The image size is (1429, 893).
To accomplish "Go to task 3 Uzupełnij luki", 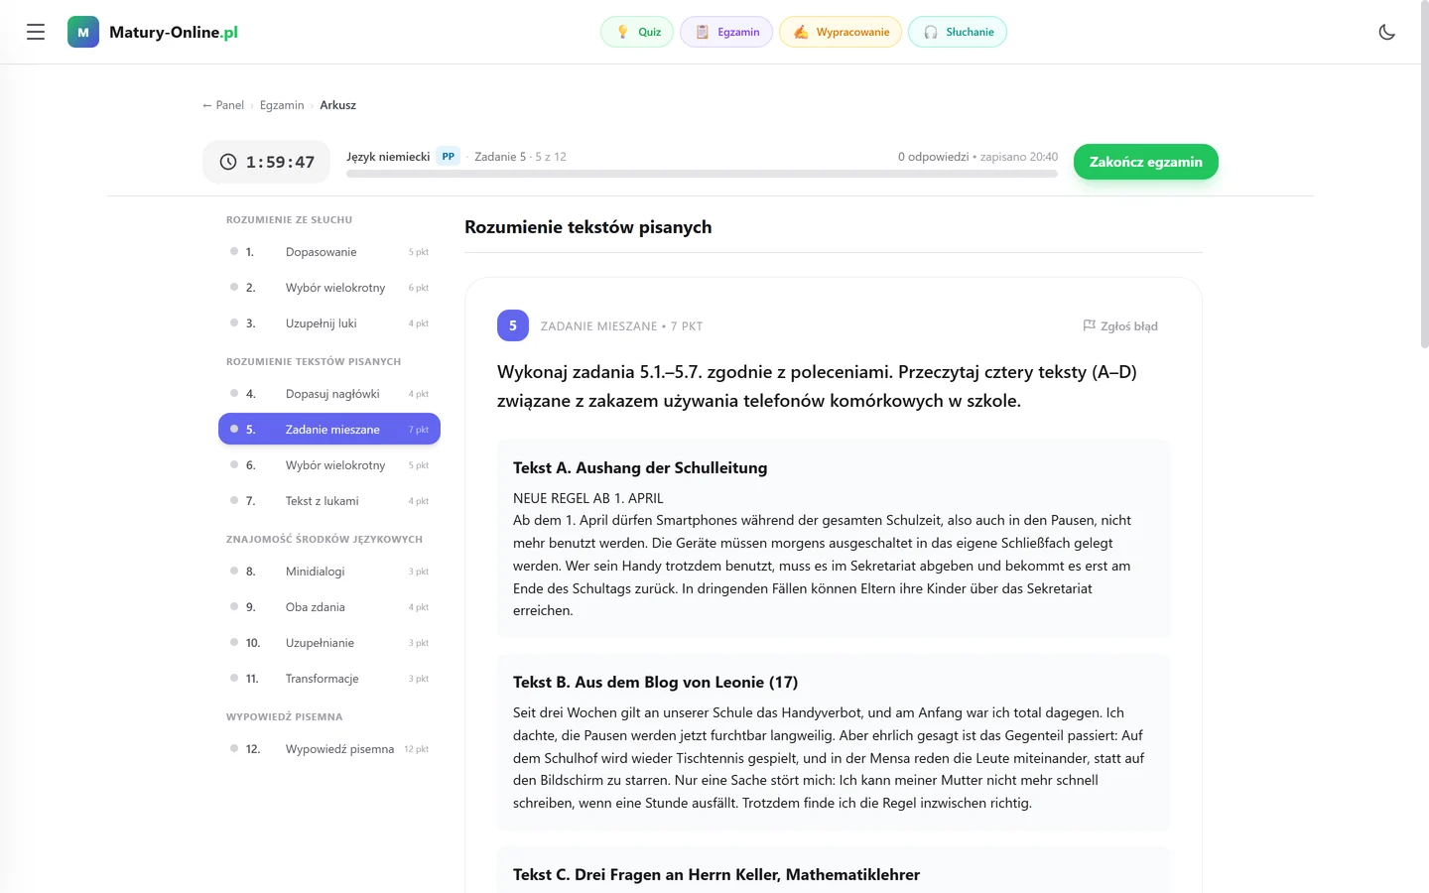I will click(329, 323).
